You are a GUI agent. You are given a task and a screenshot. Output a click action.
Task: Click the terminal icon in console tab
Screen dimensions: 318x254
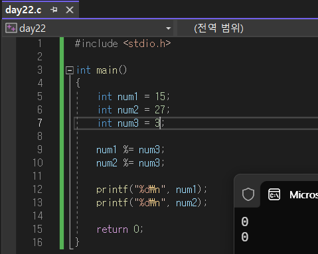(x=274, y=194)
